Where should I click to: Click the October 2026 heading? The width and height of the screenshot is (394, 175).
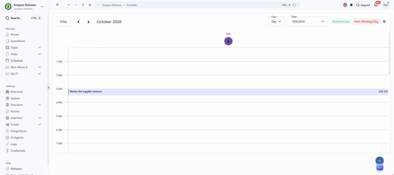point(109,22)
